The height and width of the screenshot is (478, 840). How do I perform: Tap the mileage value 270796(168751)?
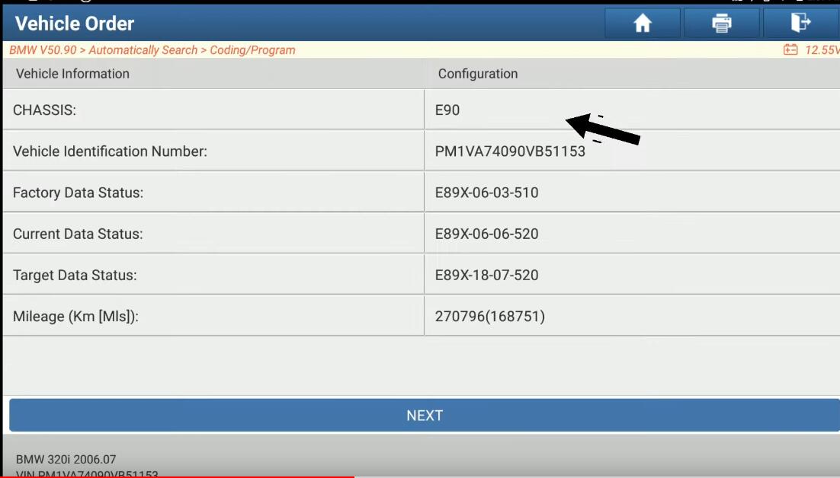coord(489,316)
